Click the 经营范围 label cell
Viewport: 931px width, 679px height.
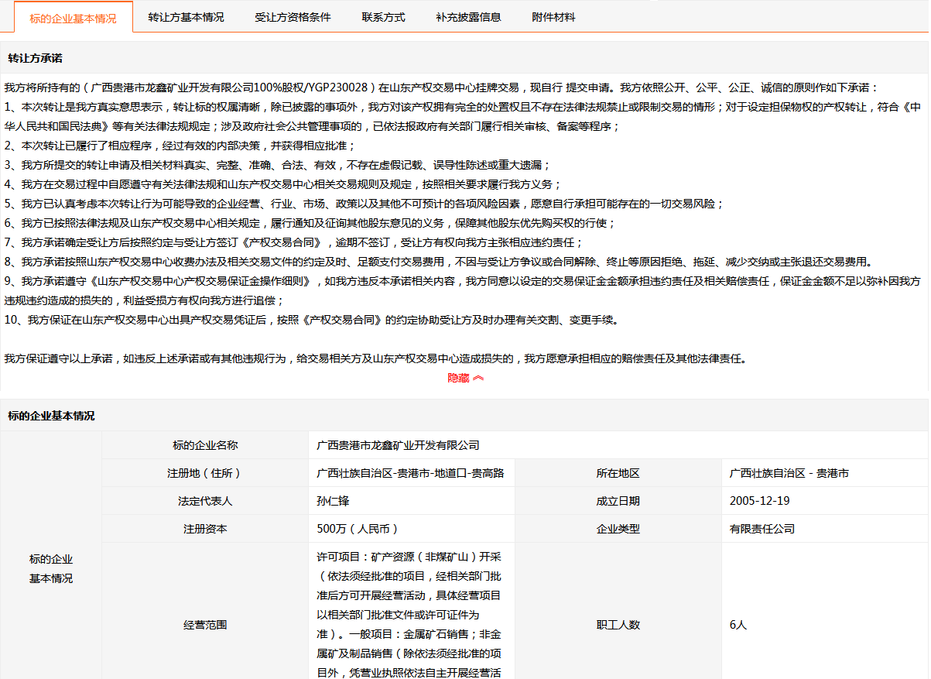pyautogui.click(x=205, y=625)
